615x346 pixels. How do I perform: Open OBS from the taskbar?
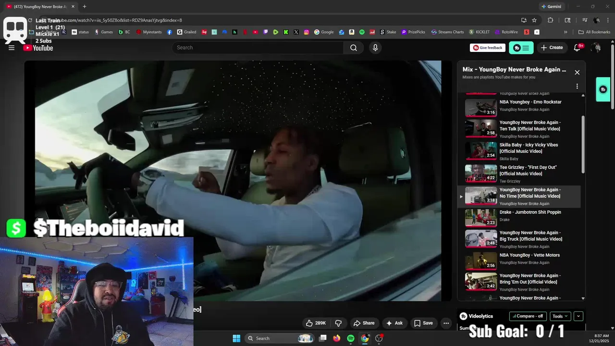coord(379,338)
